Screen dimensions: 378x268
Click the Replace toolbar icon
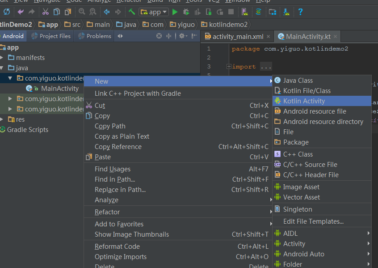[92, 12]
